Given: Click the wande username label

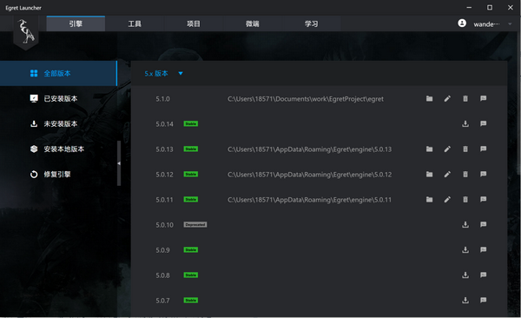Looking at the screenshot, I should pos(486,24).
